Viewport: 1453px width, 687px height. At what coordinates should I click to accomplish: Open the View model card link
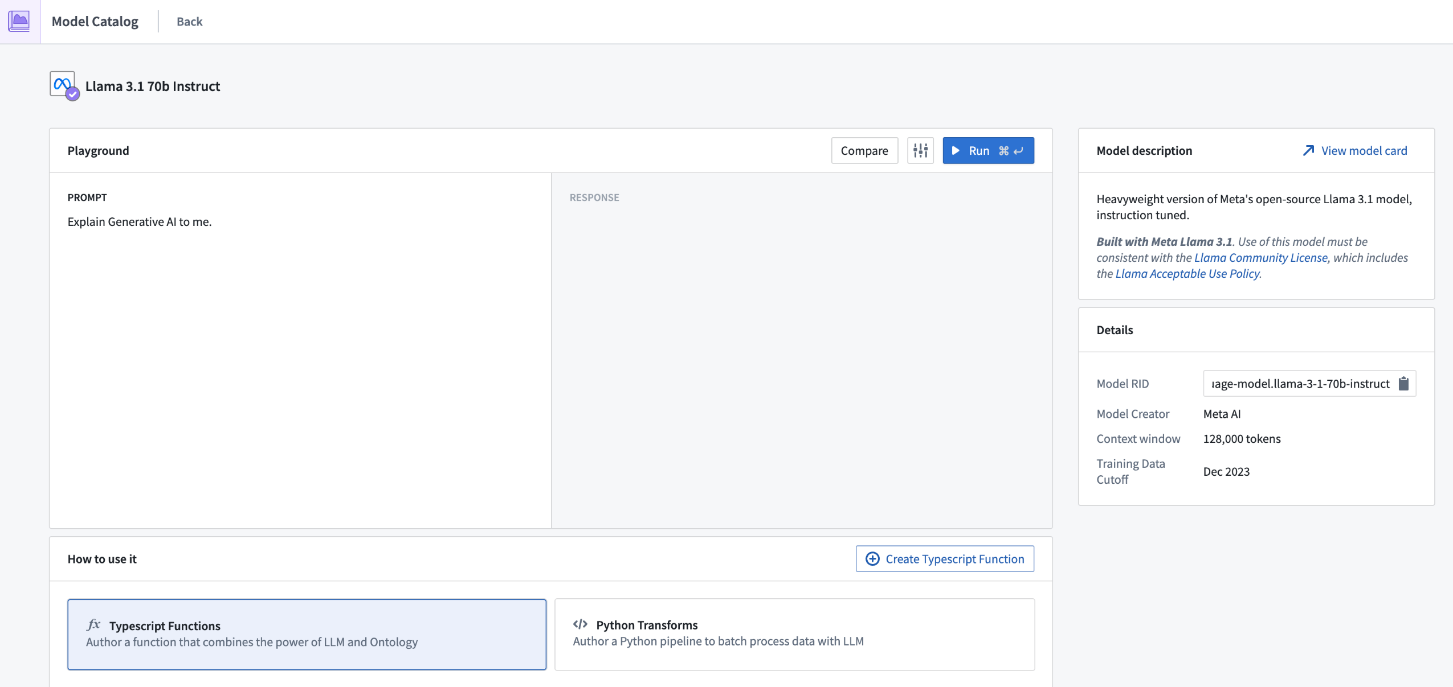pyautogui.click(x=1354, y=150)
